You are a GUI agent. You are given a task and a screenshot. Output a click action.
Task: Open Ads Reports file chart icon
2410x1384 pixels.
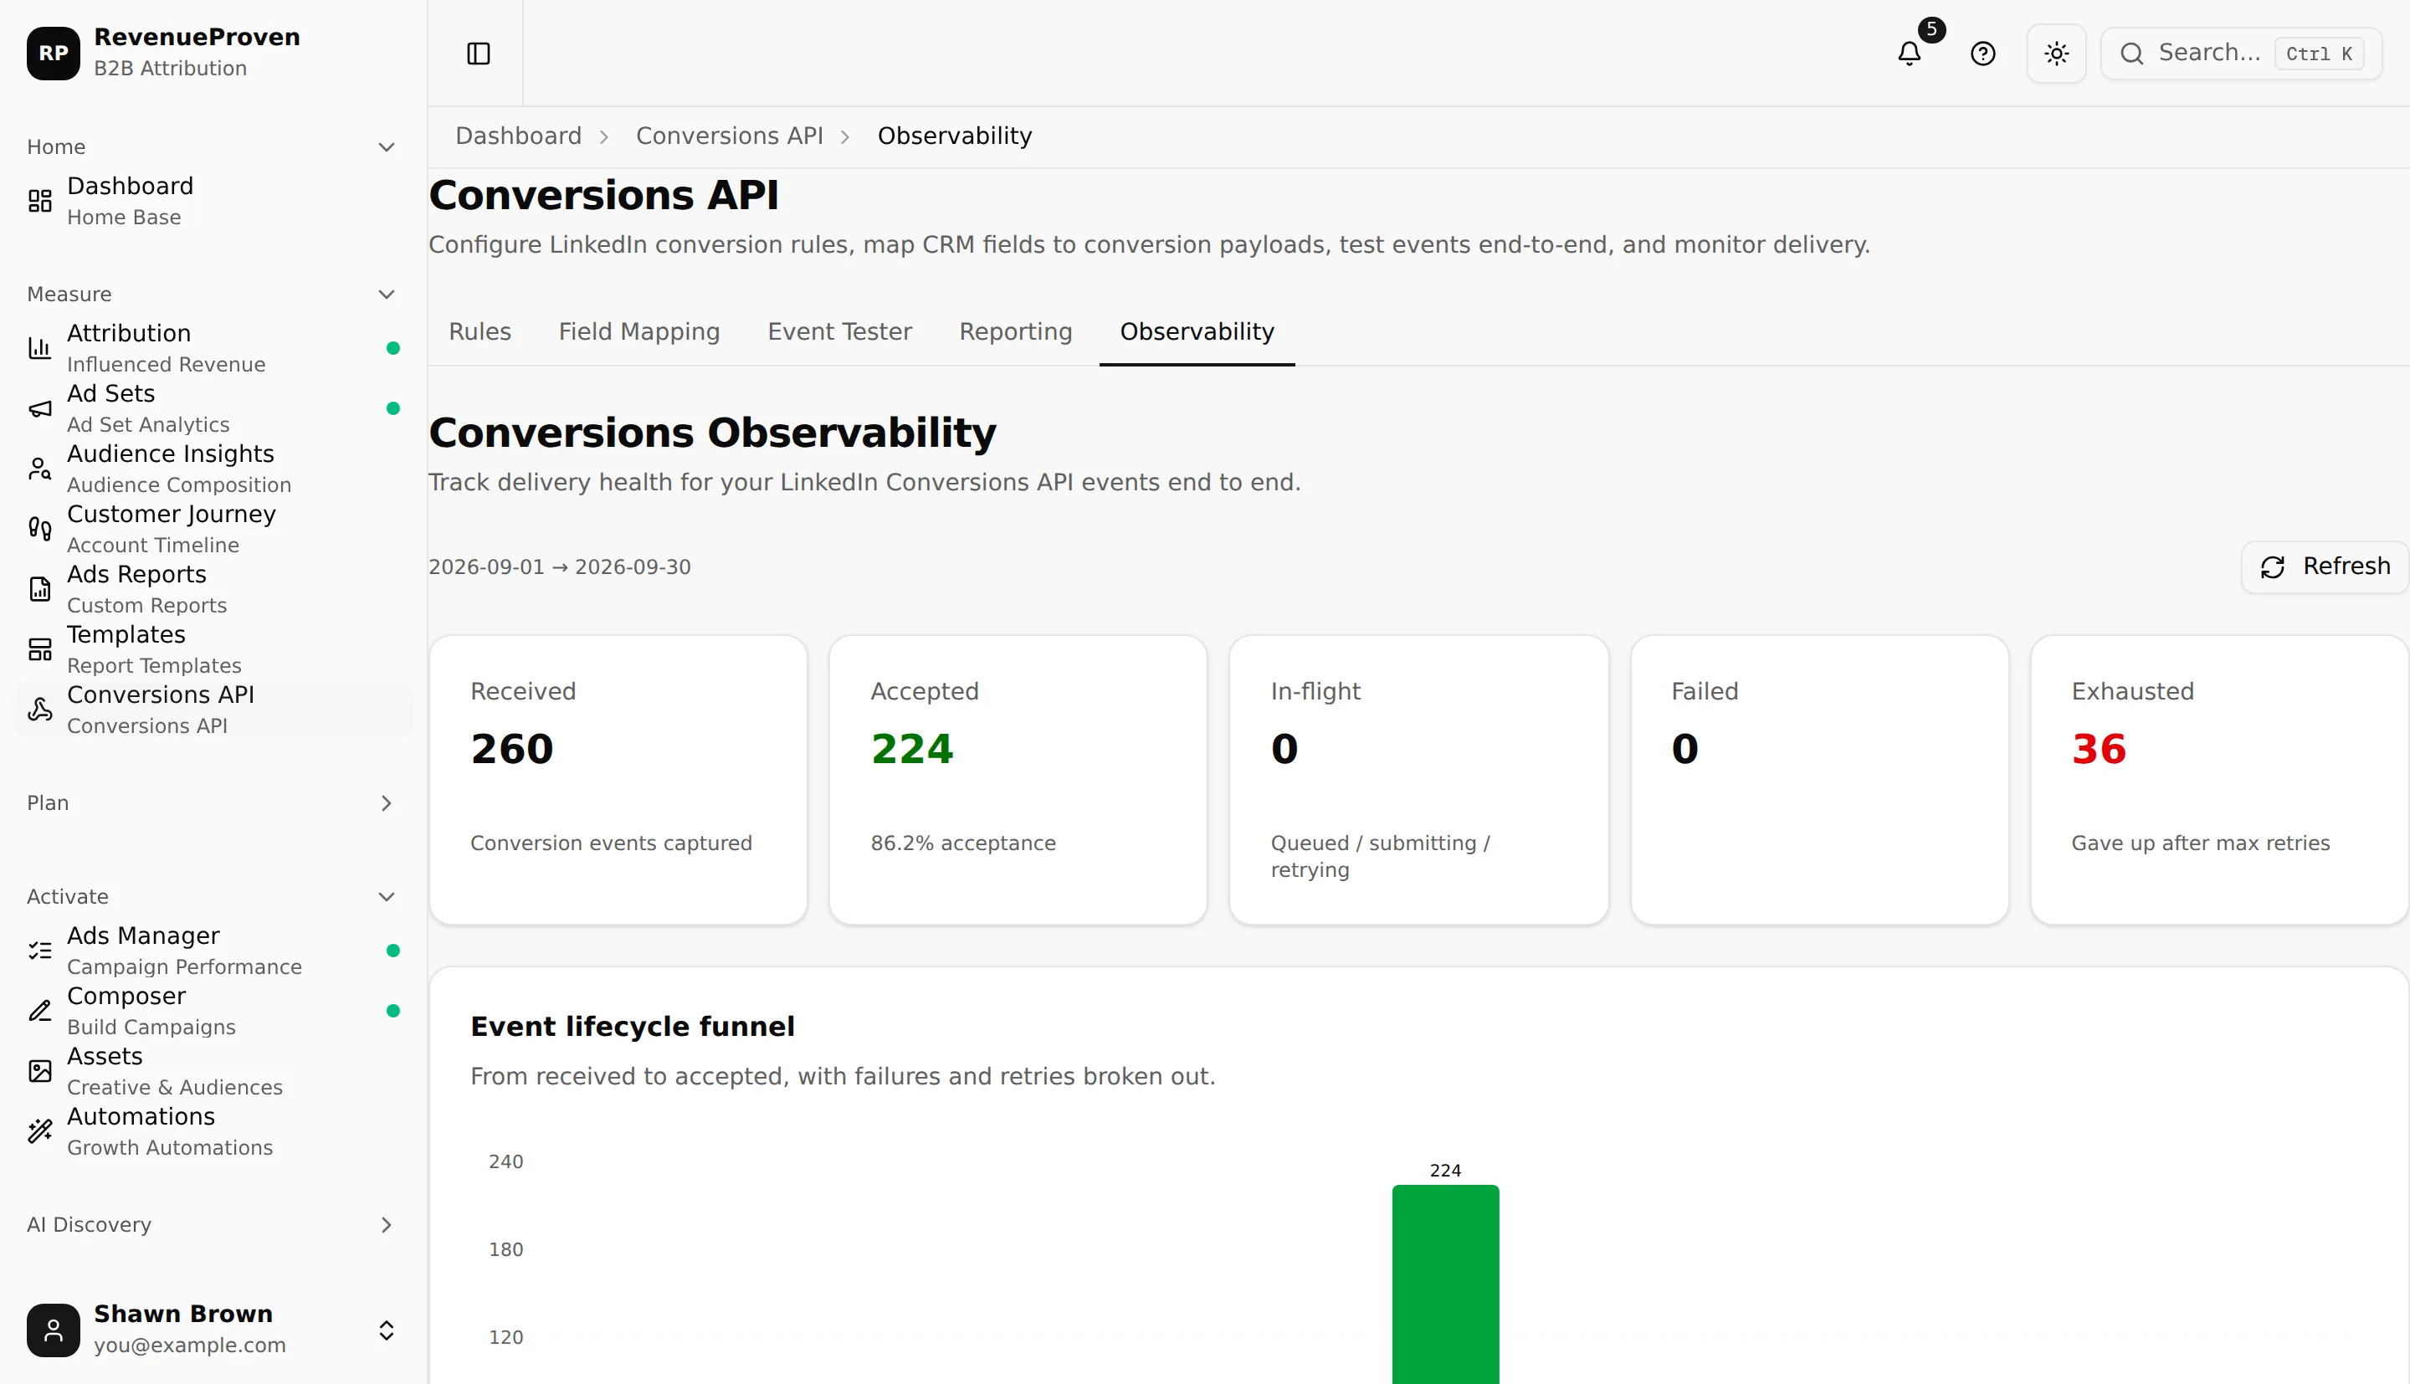click(40, 589)
